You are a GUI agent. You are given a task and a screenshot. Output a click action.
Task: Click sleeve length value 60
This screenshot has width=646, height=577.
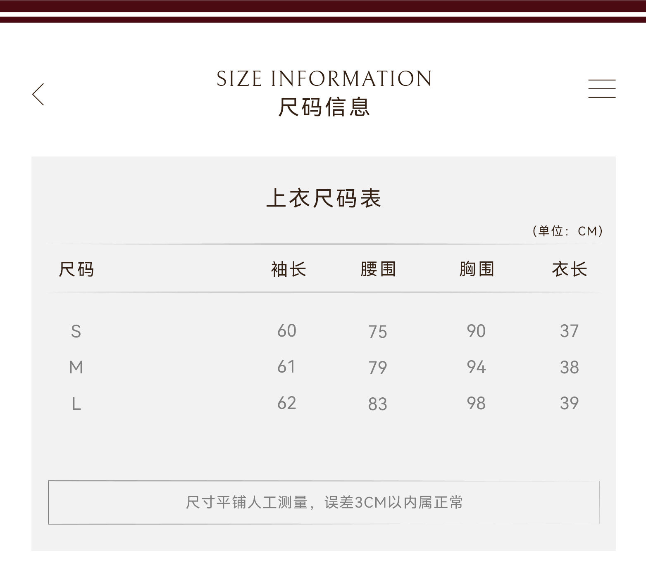[287, 331]
